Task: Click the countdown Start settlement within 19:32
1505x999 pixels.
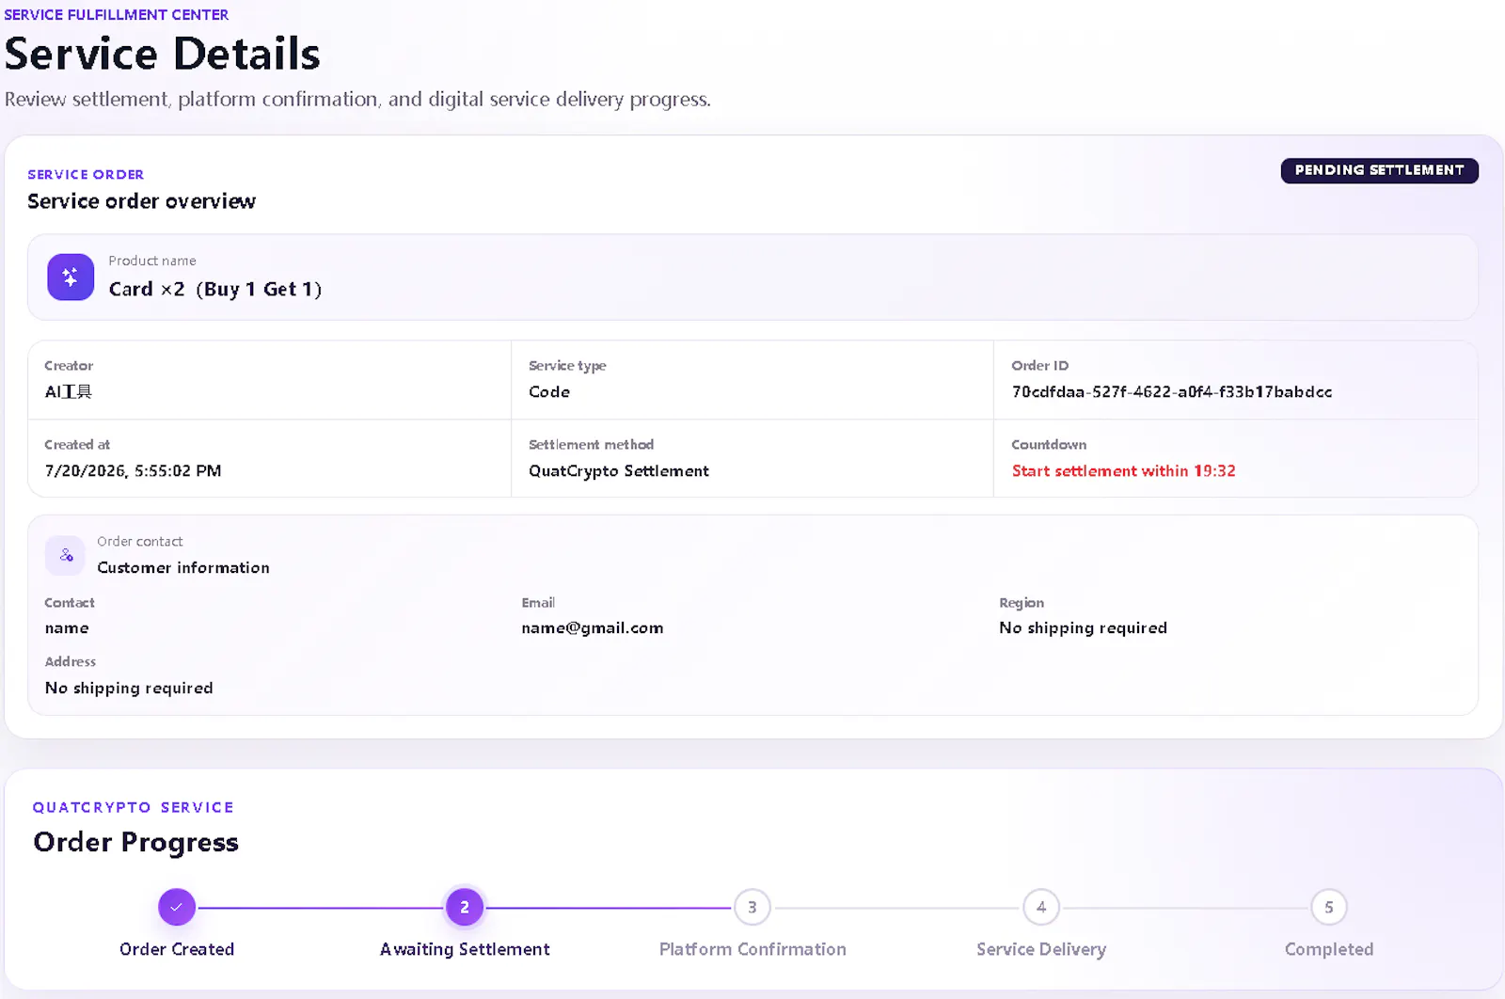Action: coord(1124,470)
